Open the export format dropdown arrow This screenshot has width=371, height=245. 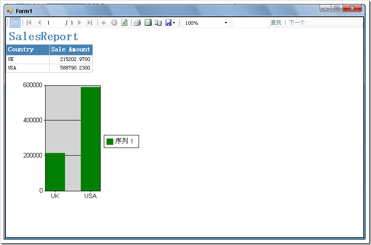174,23
